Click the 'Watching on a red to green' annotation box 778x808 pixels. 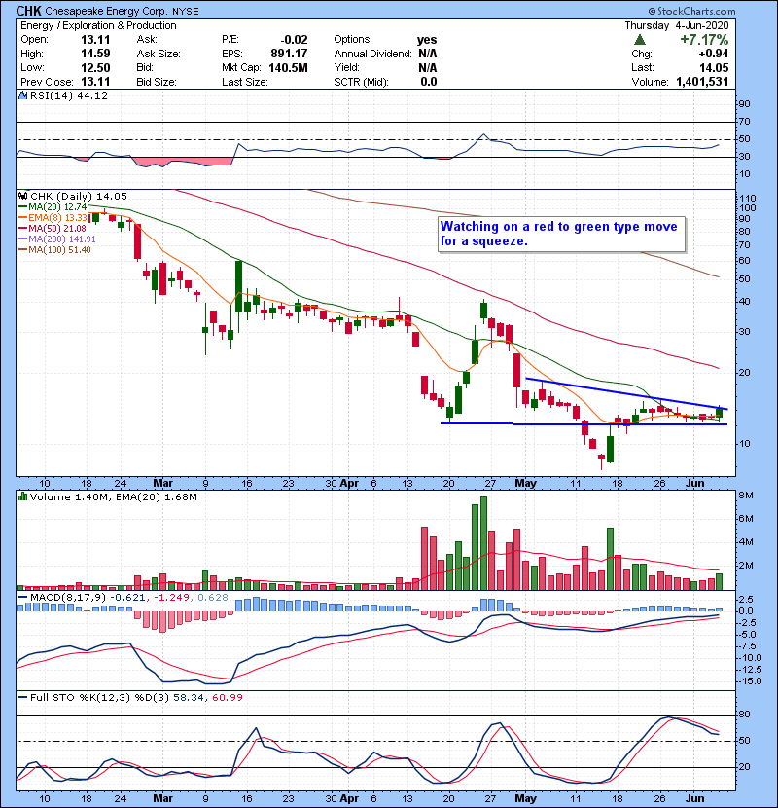point(562,234)
